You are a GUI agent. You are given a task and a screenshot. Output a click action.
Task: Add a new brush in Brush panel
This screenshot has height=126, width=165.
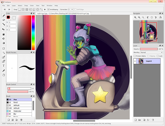pyautogui.click(x=9, y=120)
